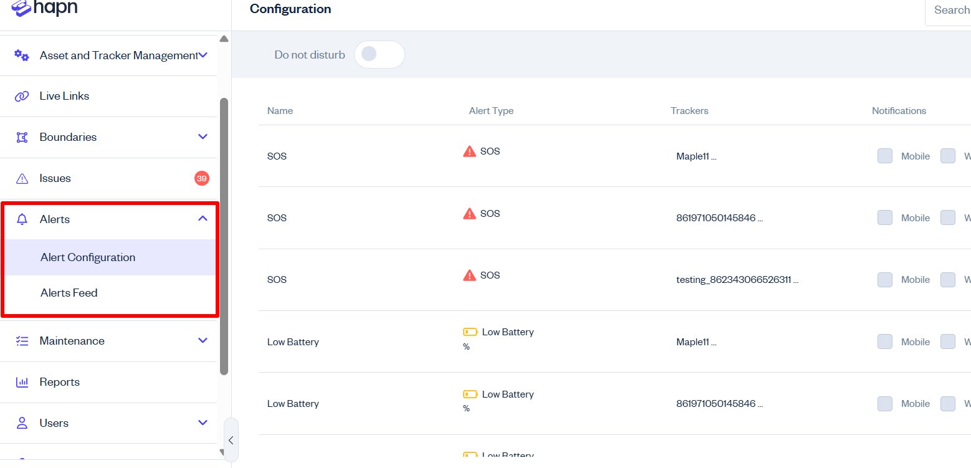Open Alert Configuration
The width and height of the screenshot is (971, 468).
pyautogui.click(x=87, y=257)
